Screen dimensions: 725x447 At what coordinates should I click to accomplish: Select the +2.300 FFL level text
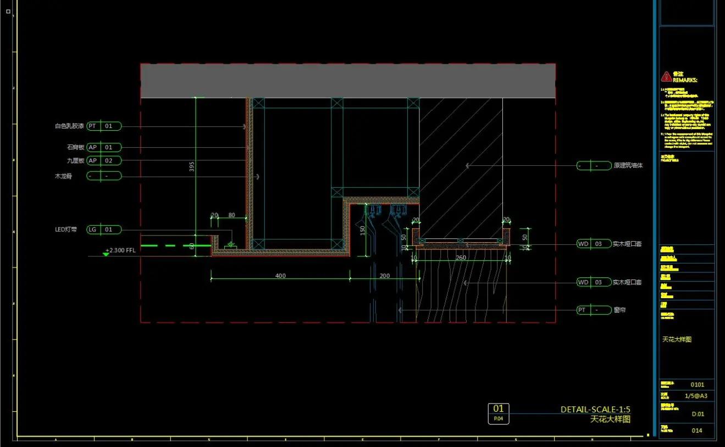pos(120,250)
